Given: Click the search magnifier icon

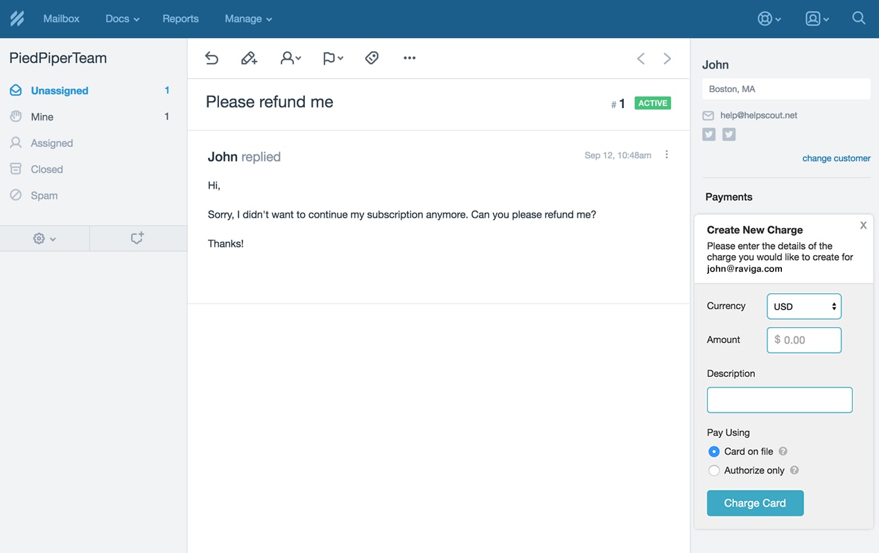Looking at the screenshot, I should 859,19.
